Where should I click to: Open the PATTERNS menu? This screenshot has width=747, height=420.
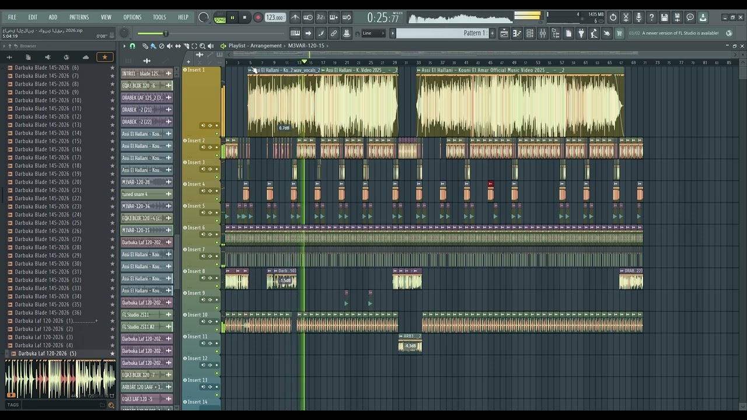[x=79, y=17]
